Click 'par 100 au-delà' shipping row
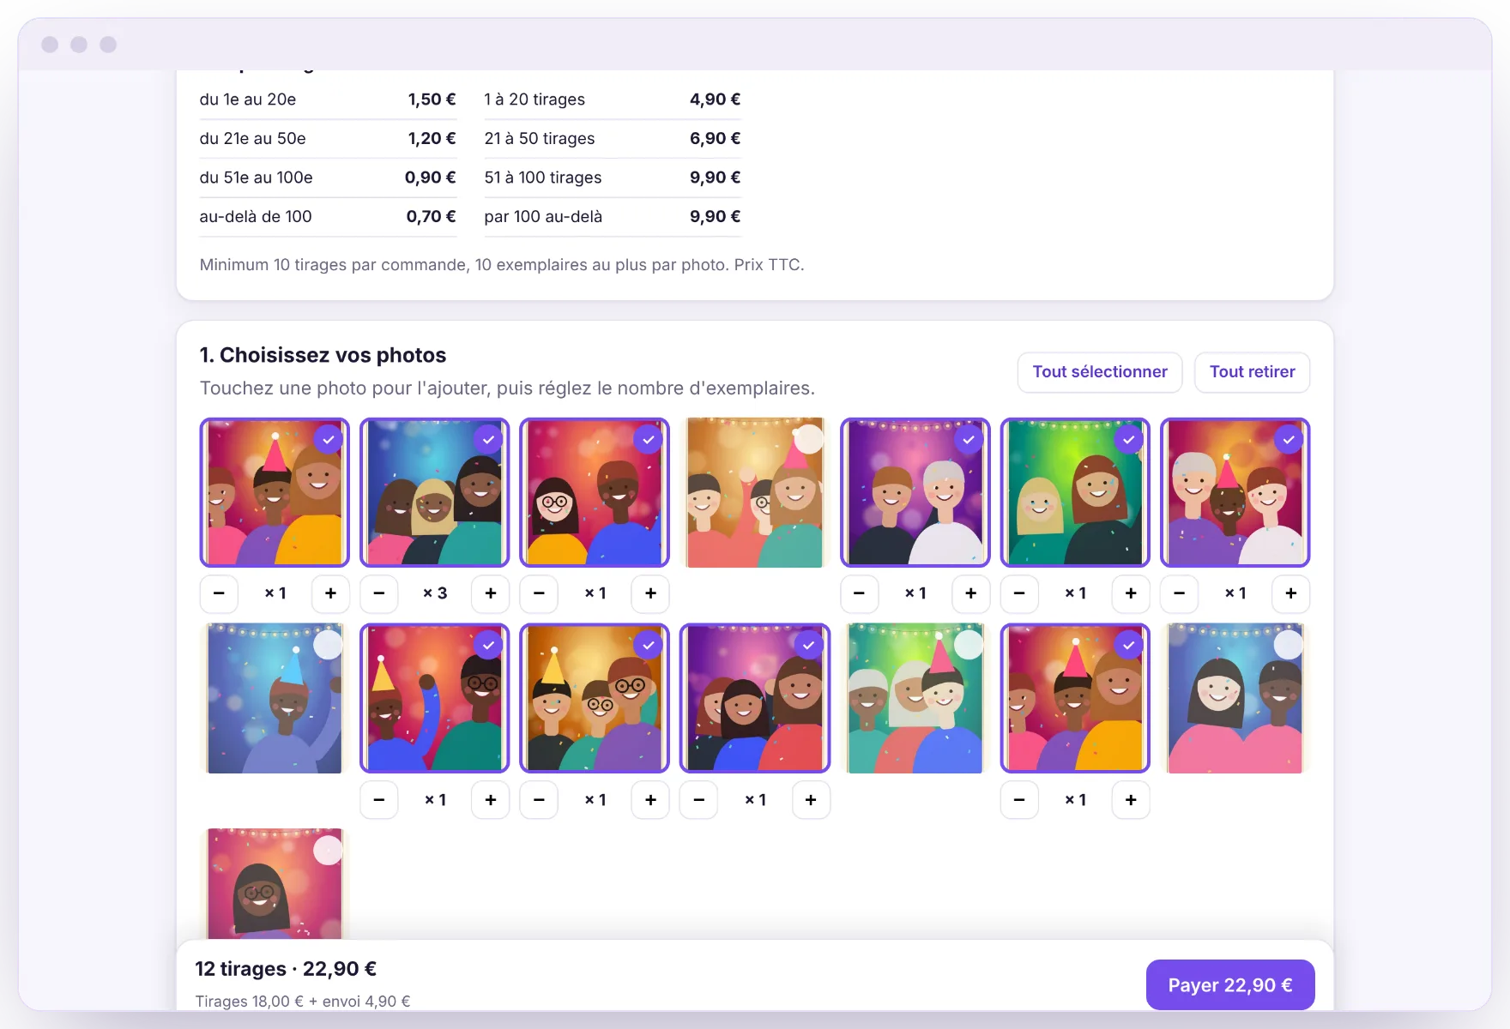Viewport: 1510px width, 1029px height. 613,217
